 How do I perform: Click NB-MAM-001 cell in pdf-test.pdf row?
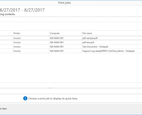click(x=65, y=42)
